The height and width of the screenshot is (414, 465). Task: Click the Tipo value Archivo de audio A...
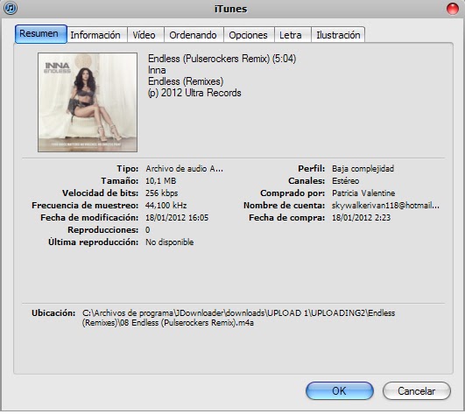point(184,169)
